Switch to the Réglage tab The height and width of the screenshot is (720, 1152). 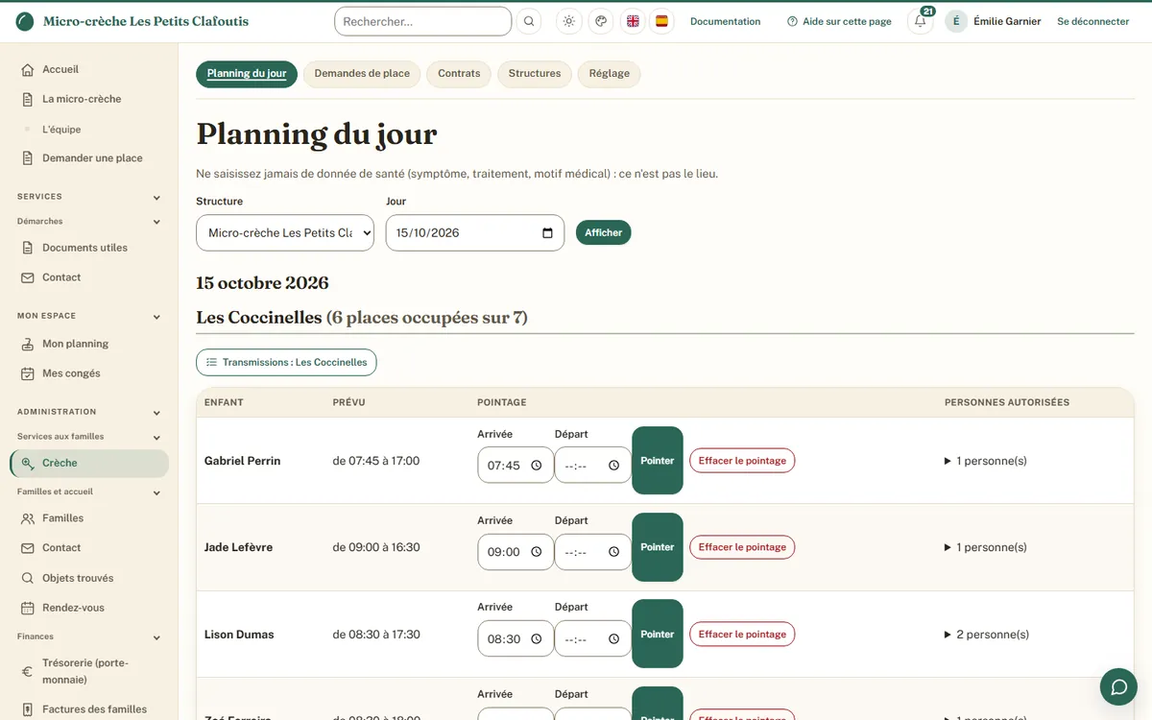610,74
